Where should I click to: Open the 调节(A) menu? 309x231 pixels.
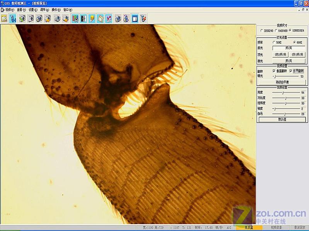click(x=44, y=10)
